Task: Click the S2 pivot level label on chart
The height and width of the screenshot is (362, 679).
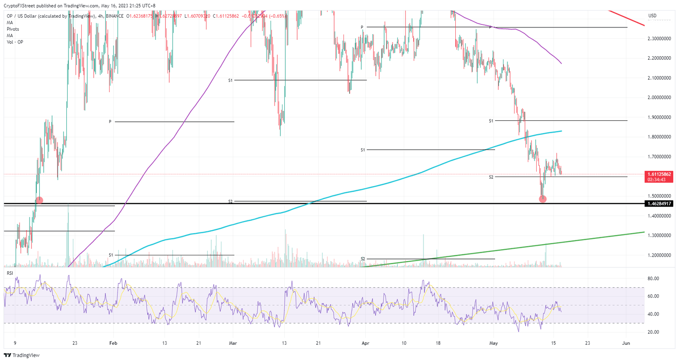Action: click(x=490, y=177)
